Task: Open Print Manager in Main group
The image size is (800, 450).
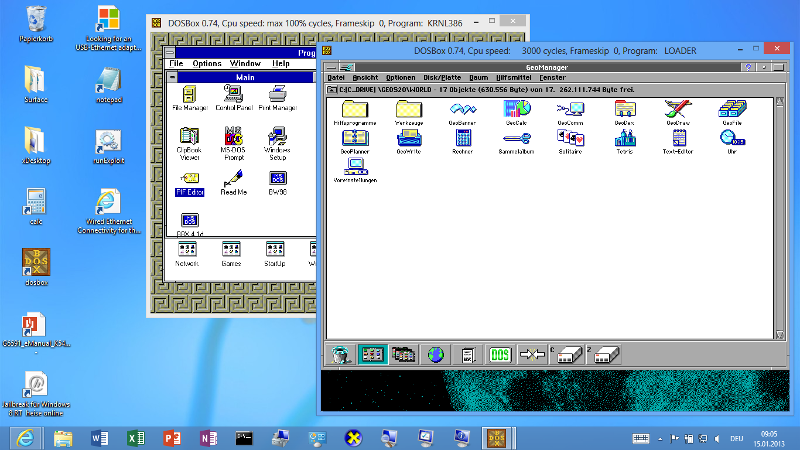Action: pos(278,98)
